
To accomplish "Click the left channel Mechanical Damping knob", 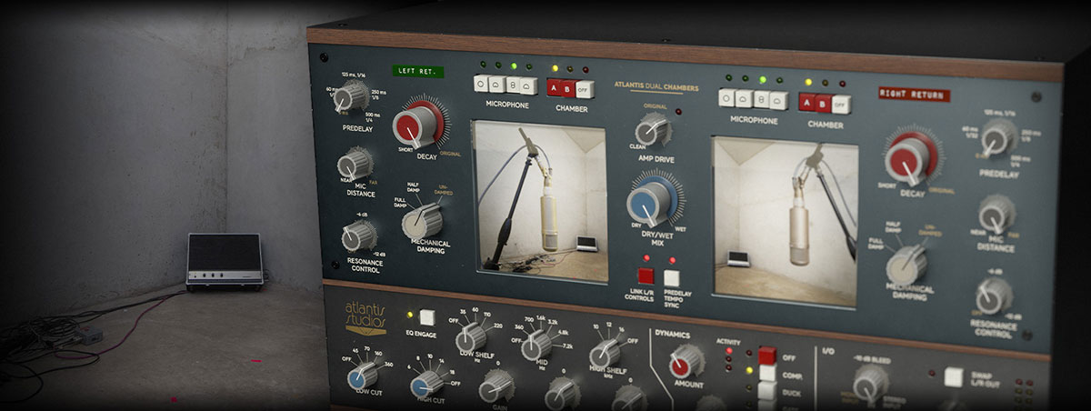I will click(x=422, y=220).
